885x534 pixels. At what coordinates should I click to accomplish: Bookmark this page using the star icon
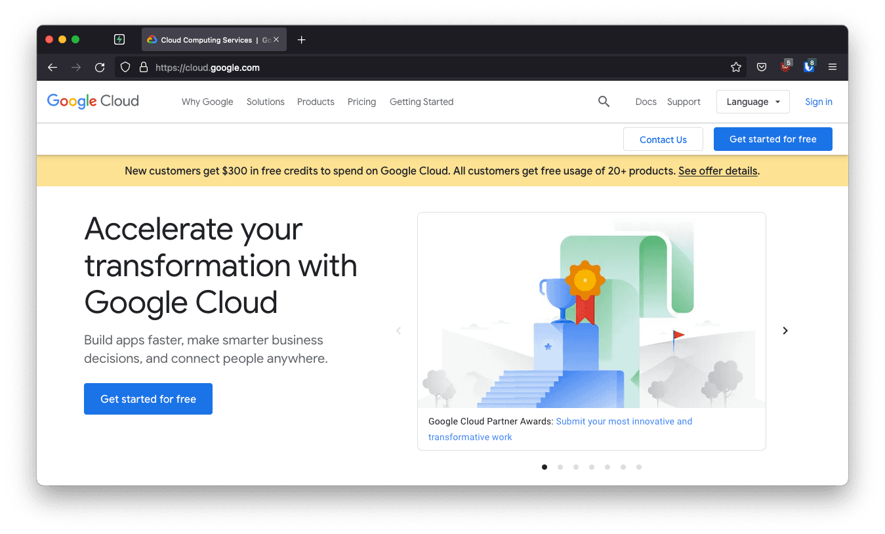[735, 67]
